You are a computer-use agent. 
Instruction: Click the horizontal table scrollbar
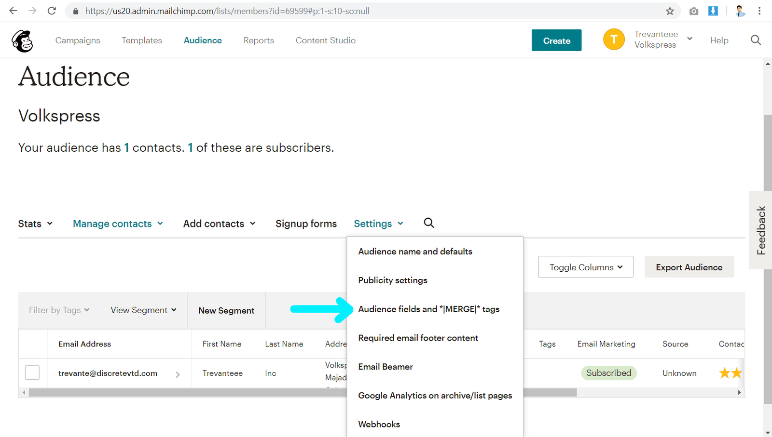(x=303, y=393)
